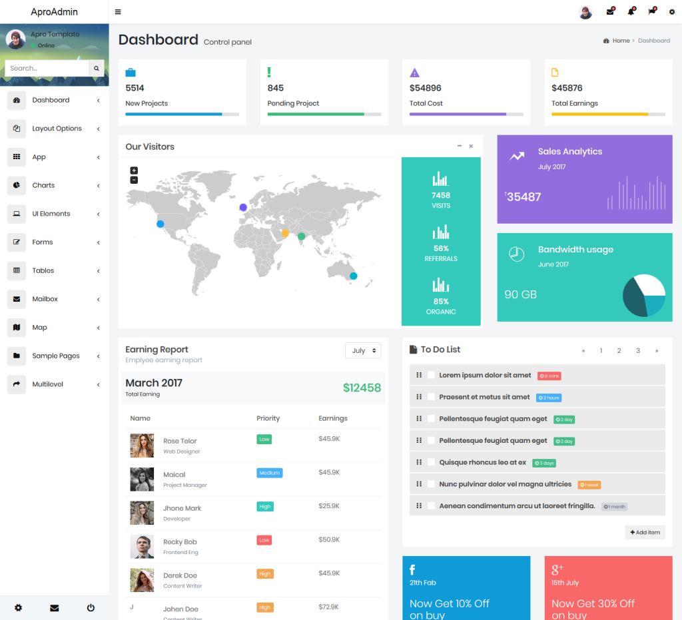Open page 2 of the To Do List
This screenshot has height=620, width=682.
619,350
